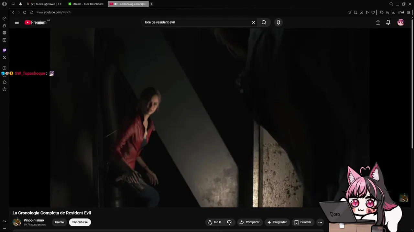Open the Pinopinisimo channel name link

[x=34, y=220]
